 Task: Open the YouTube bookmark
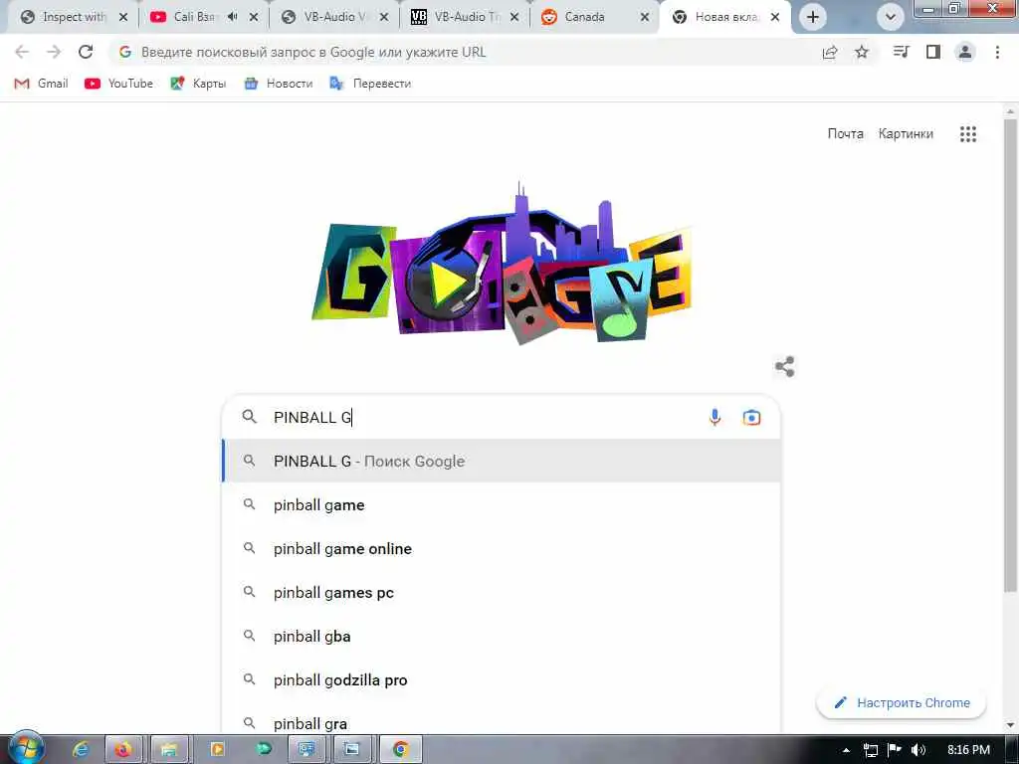(119, 84)
